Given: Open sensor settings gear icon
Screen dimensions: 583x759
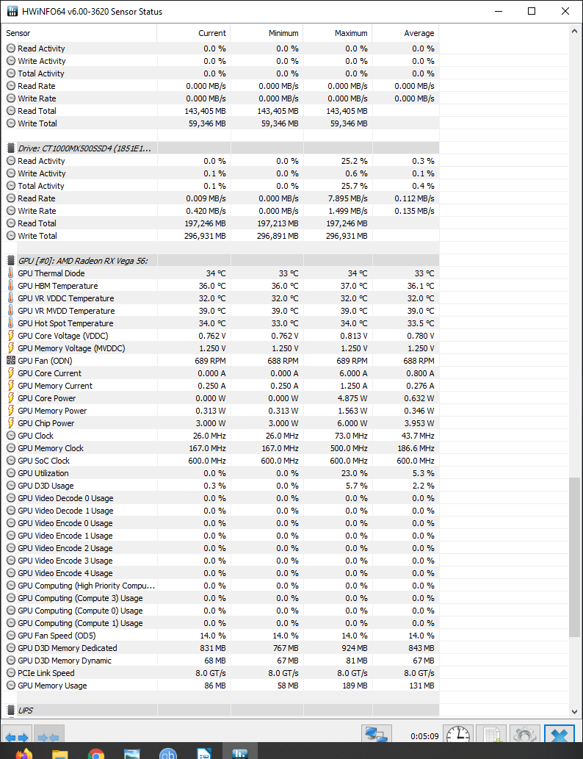Looking at the screenshot, I should coord(525,737).
